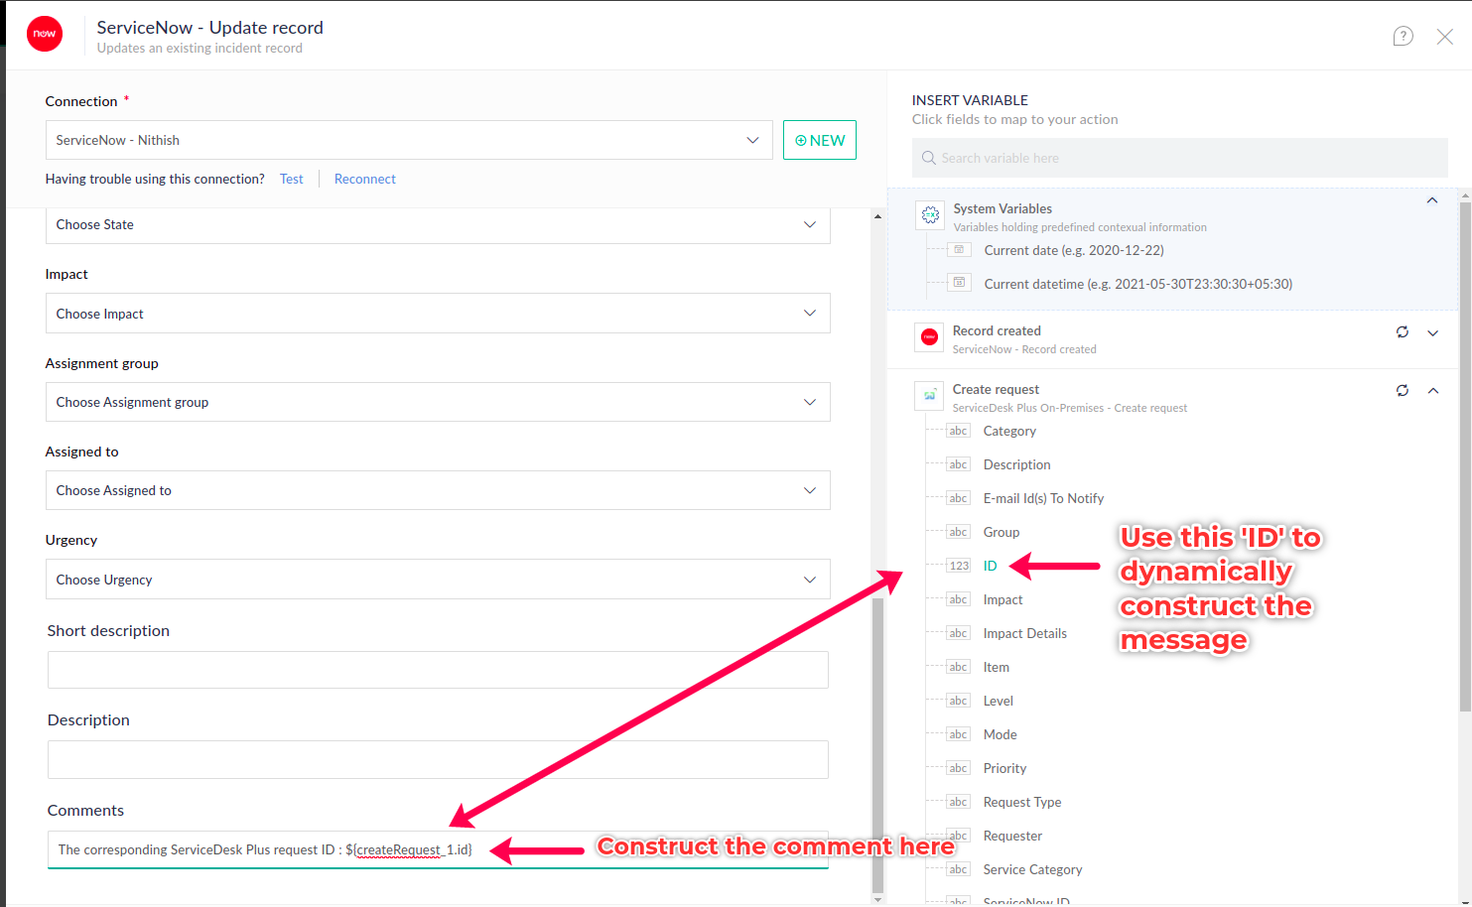Insert the Impact variable from Create request
Viewport: 1472px width, 907px height.
(x=1003, y=599)
